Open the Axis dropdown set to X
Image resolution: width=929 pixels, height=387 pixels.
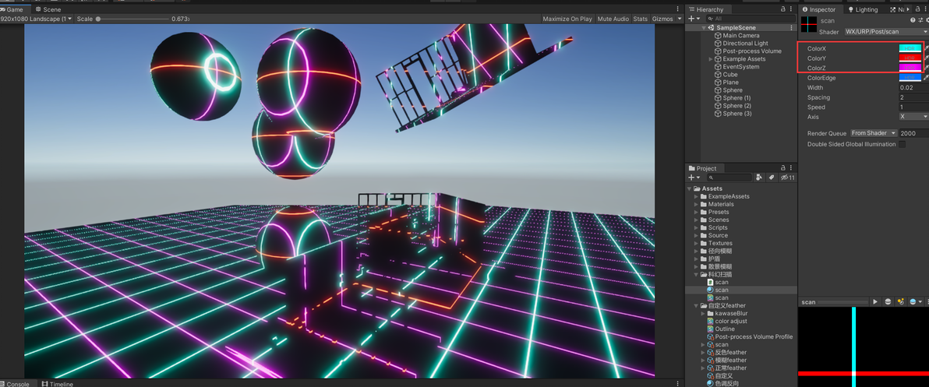[x=913, y=117]
